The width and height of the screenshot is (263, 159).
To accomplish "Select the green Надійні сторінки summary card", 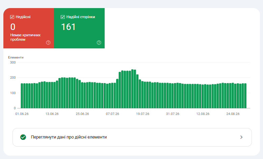I will click(79, 28).
